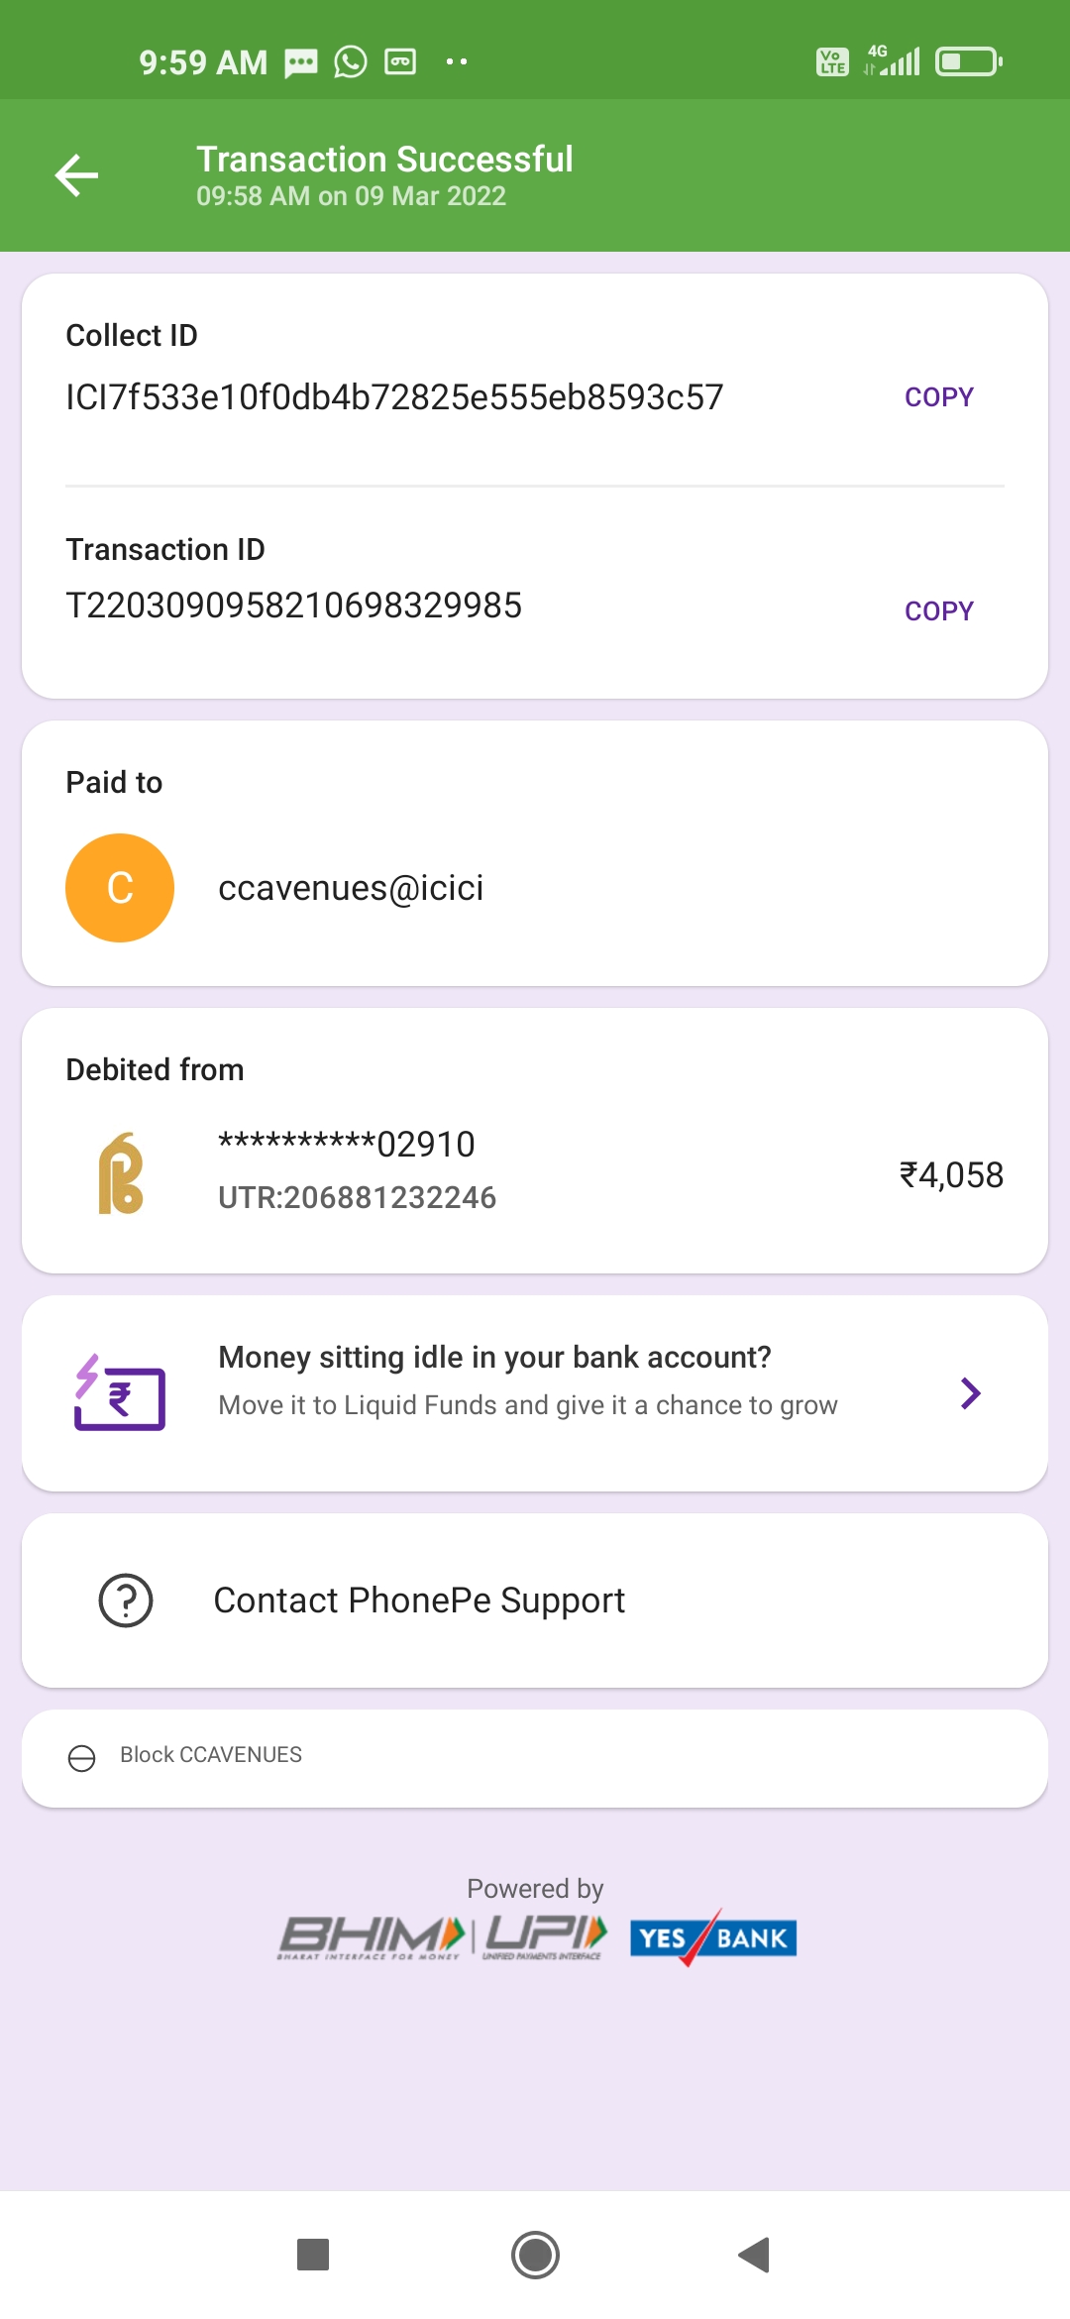
Task: Open Contact PhonePe Support
Action: 419,1601
